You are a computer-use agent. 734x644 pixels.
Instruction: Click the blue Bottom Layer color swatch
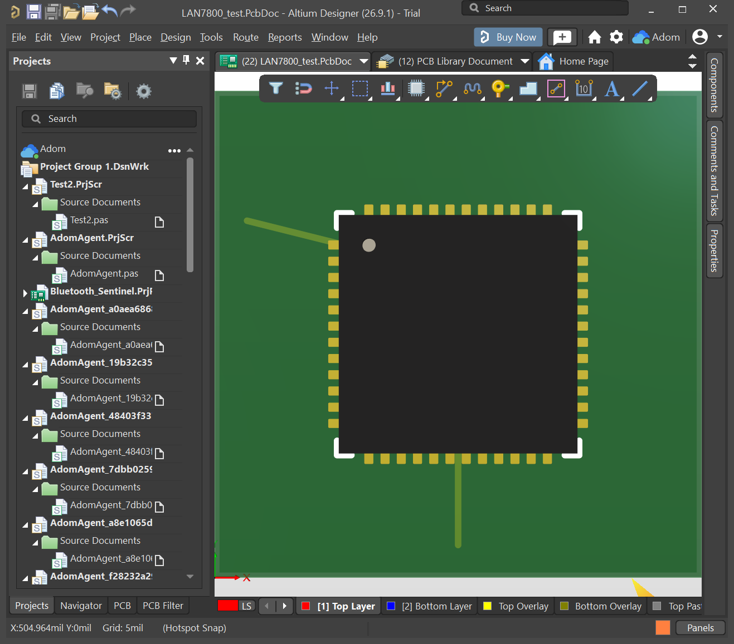(391, 606)
